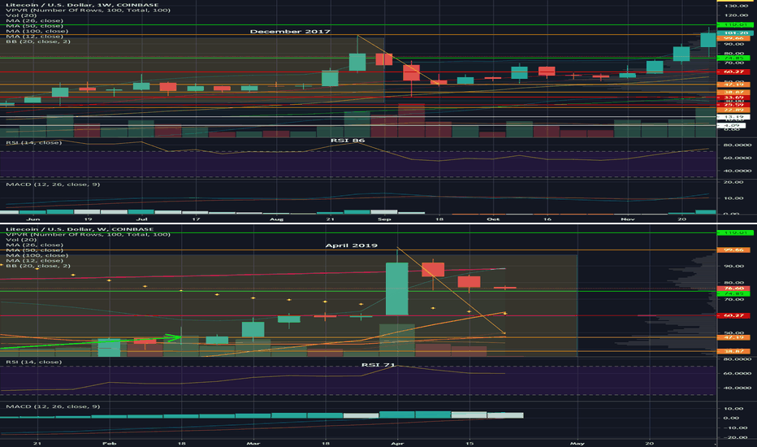The width and height of the screenshot is (757, 447).
Task: Select the Litecoin / U.S. Dollar, 1W, COINBASE title
Action: pyautogui.click(x=82, y=5)
